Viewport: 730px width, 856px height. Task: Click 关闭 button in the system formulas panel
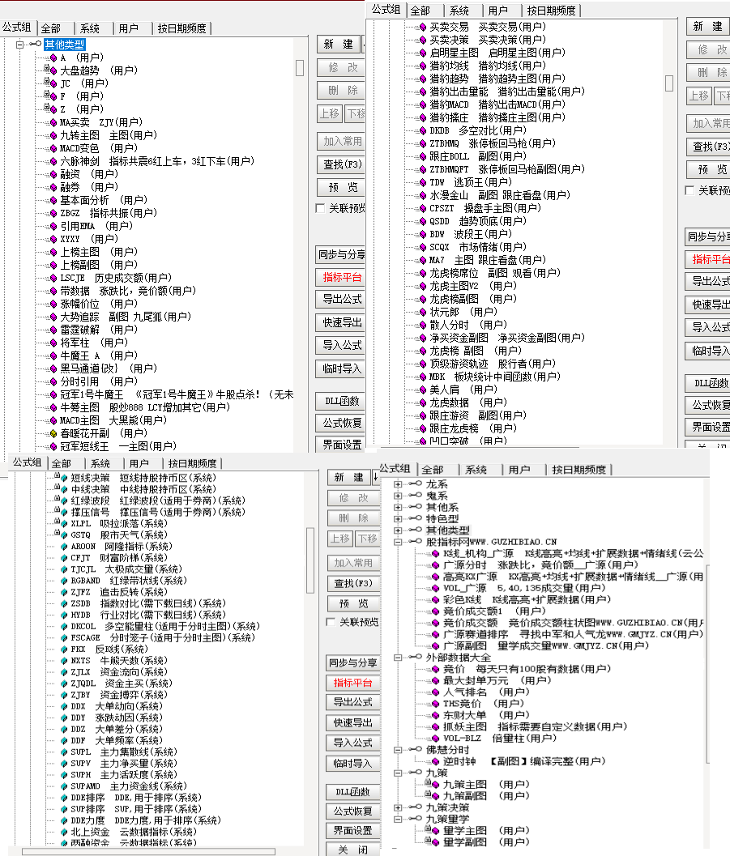352,850
